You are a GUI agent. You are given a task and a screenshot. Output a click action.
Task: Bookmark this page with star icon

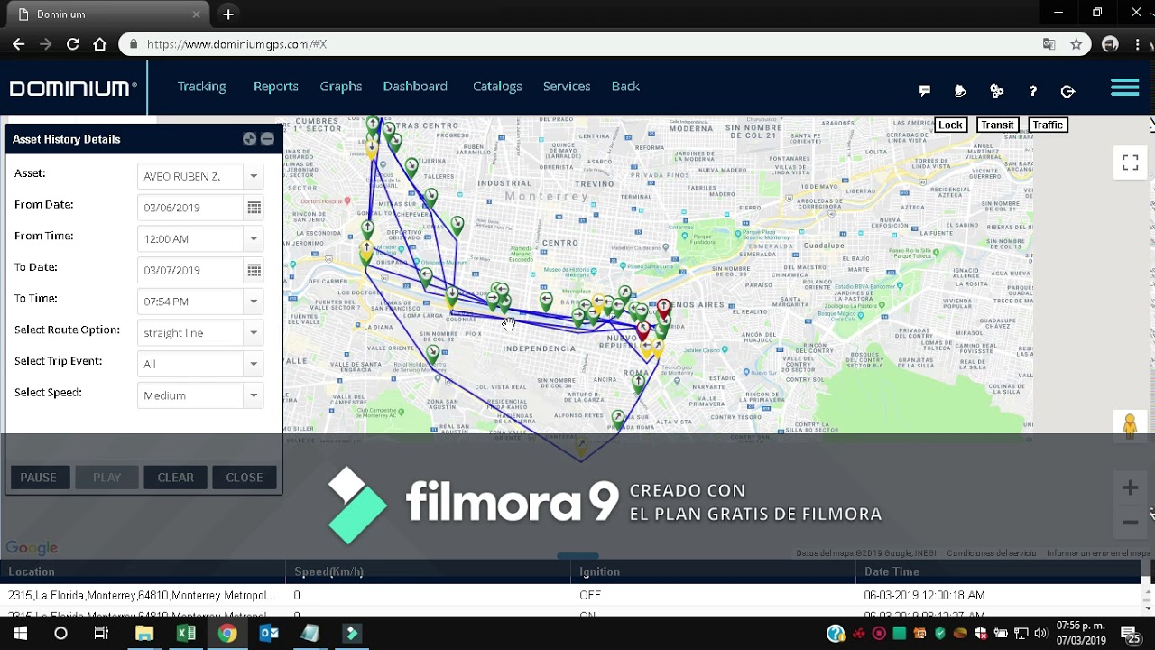(1076, 43)
